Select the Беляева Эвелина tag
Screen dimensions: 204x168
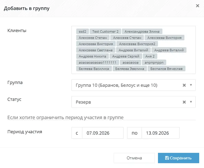[130, 69]
